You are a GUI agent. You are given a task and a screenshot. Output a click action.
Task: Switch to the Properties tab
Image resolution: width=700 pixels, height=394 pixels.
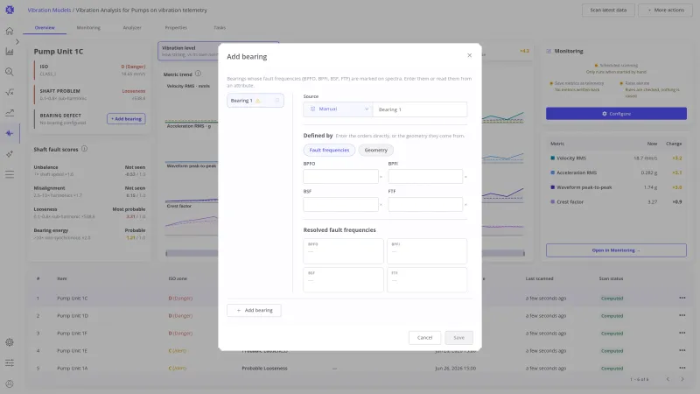point(176,28)
